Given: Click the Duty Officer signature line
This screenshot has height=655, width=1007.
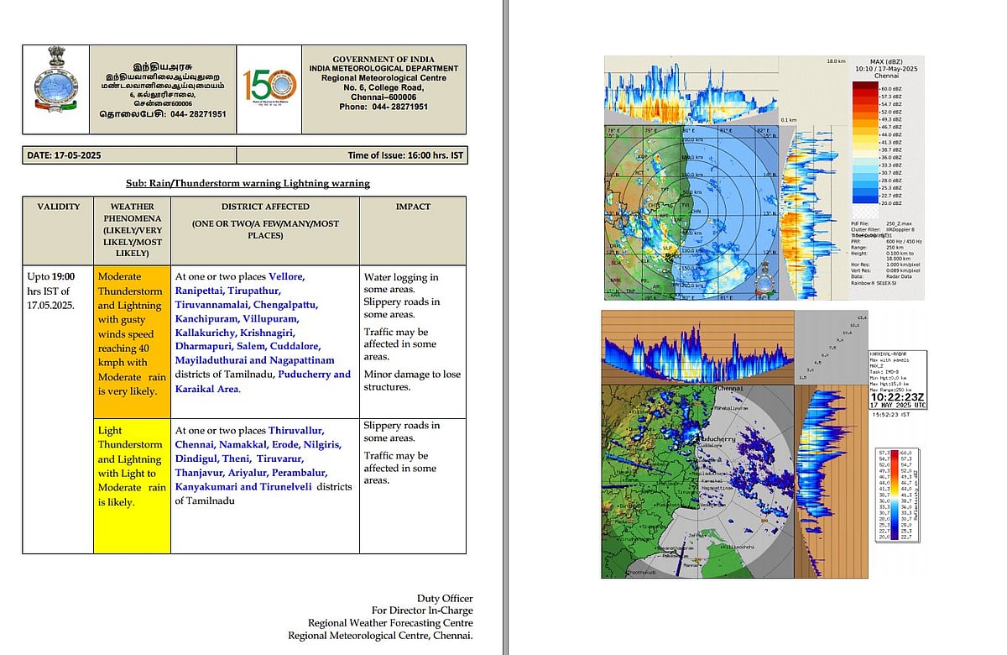Looking at the screenshot, I should pos(445,599).
